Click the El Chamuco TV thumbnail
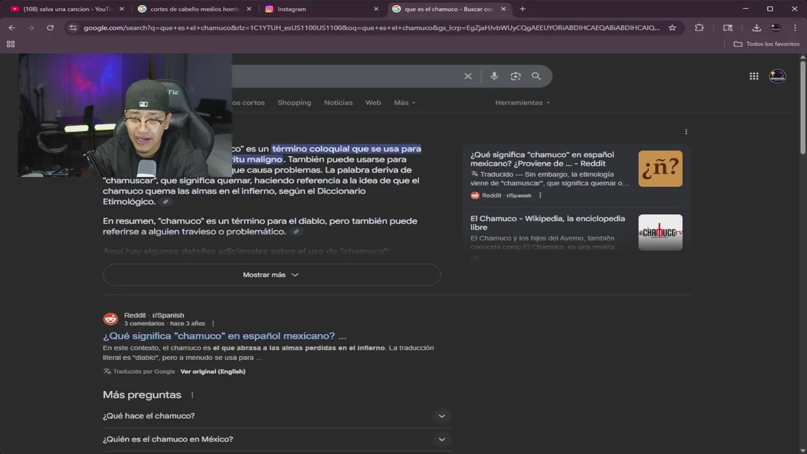This screenshot has height=454, width=807. click(660, 232)
